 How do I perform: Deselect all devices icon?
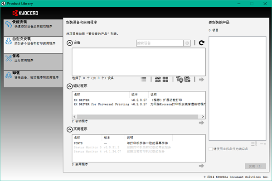165,79
